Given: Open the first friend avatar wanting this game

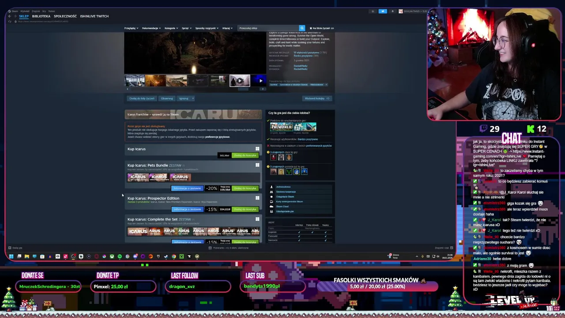Looking at the screenshot, I should point(273,157).
